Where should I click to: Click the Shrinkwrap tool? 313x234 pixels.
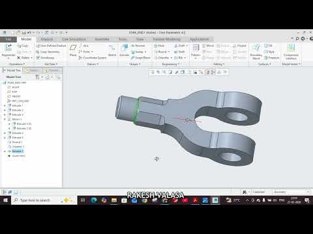coord(45,58)
